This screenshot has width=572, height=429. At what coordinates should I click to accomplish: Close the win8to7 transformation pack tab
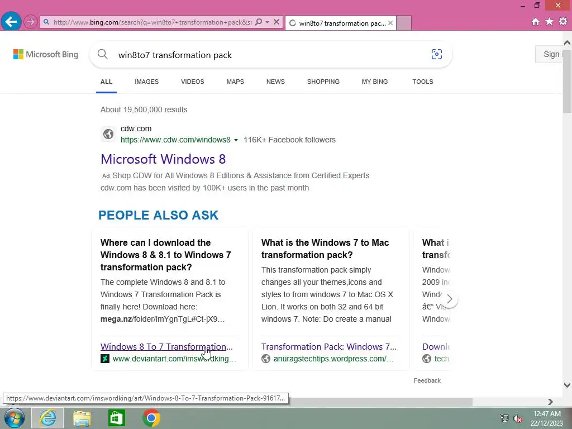point(390,23)
